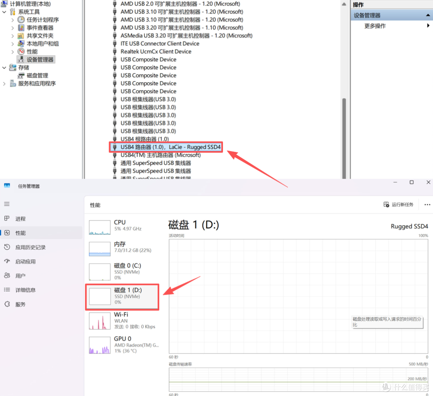Select 计算机管理(本地) root node
The width and height of the screenshot is (433, 396).
(30, 4)
